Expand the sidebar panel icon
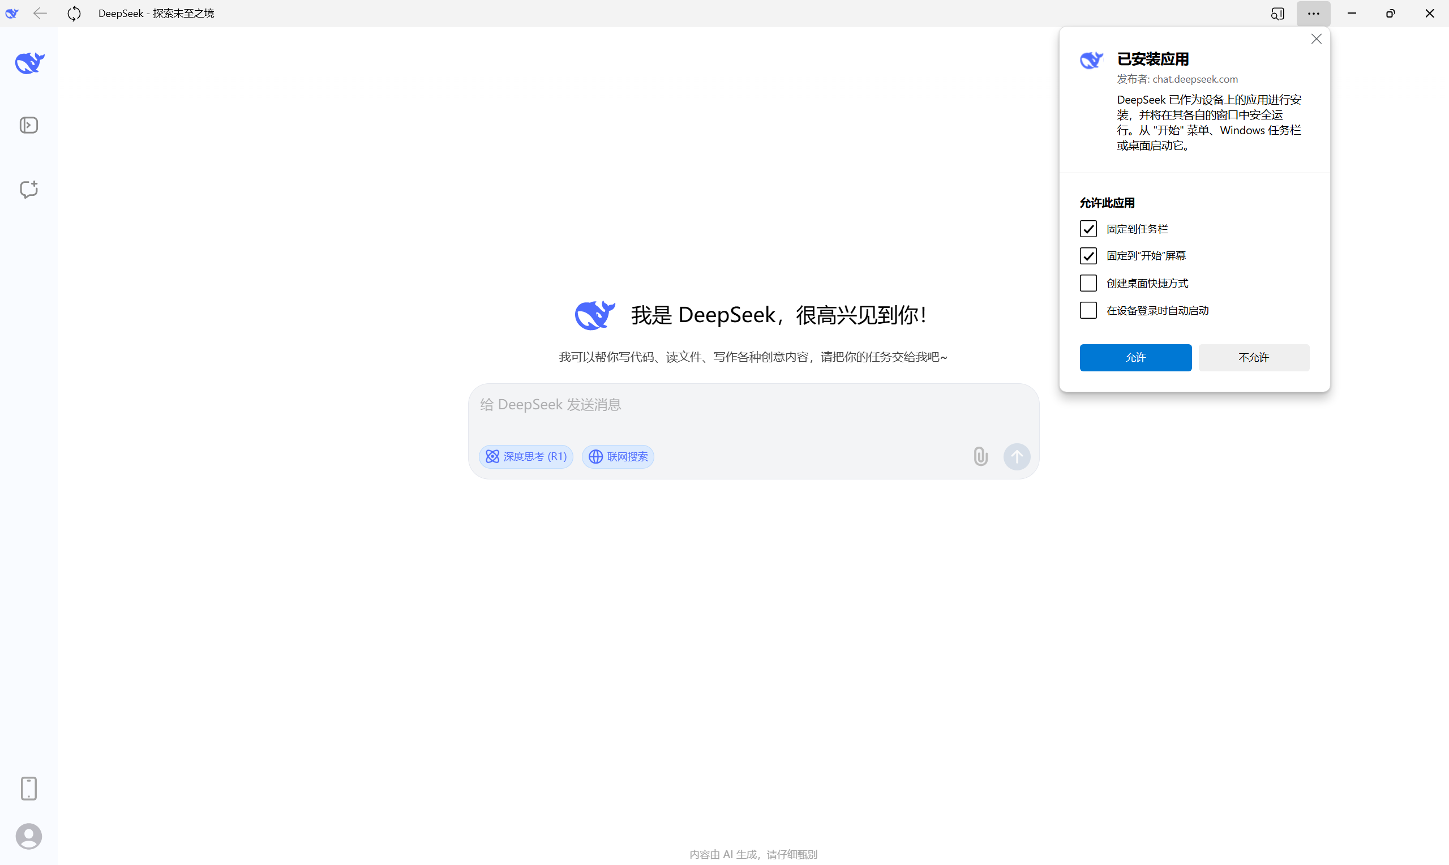The height and width of the screenshot is (865, 1449). [28, 125]
